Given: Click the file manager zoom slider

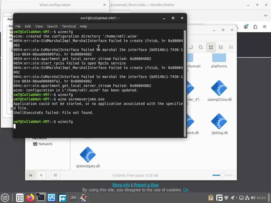Looking at the screenshot, I should point(222,175).
